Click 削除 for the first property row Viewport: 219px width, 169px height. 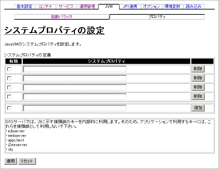tap(198, 69)
